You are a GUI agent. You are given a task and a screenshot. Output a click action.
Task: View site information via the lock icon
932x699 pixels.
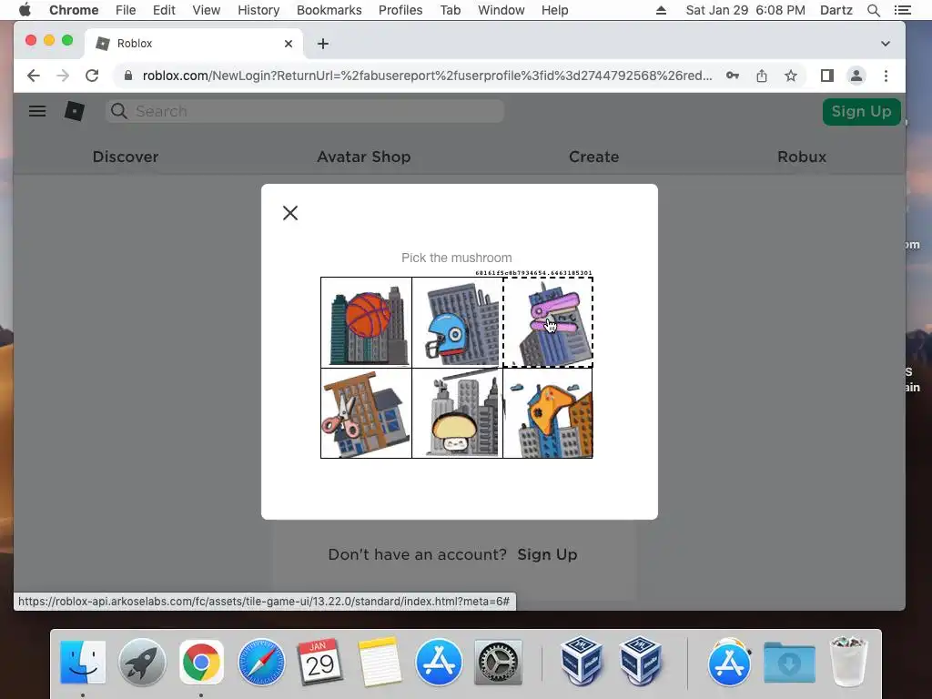point(127,76)
